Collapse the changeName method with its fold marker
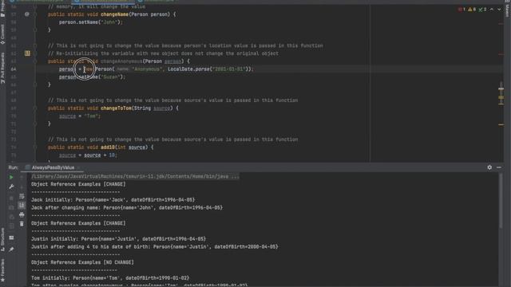 coord(35,14)
